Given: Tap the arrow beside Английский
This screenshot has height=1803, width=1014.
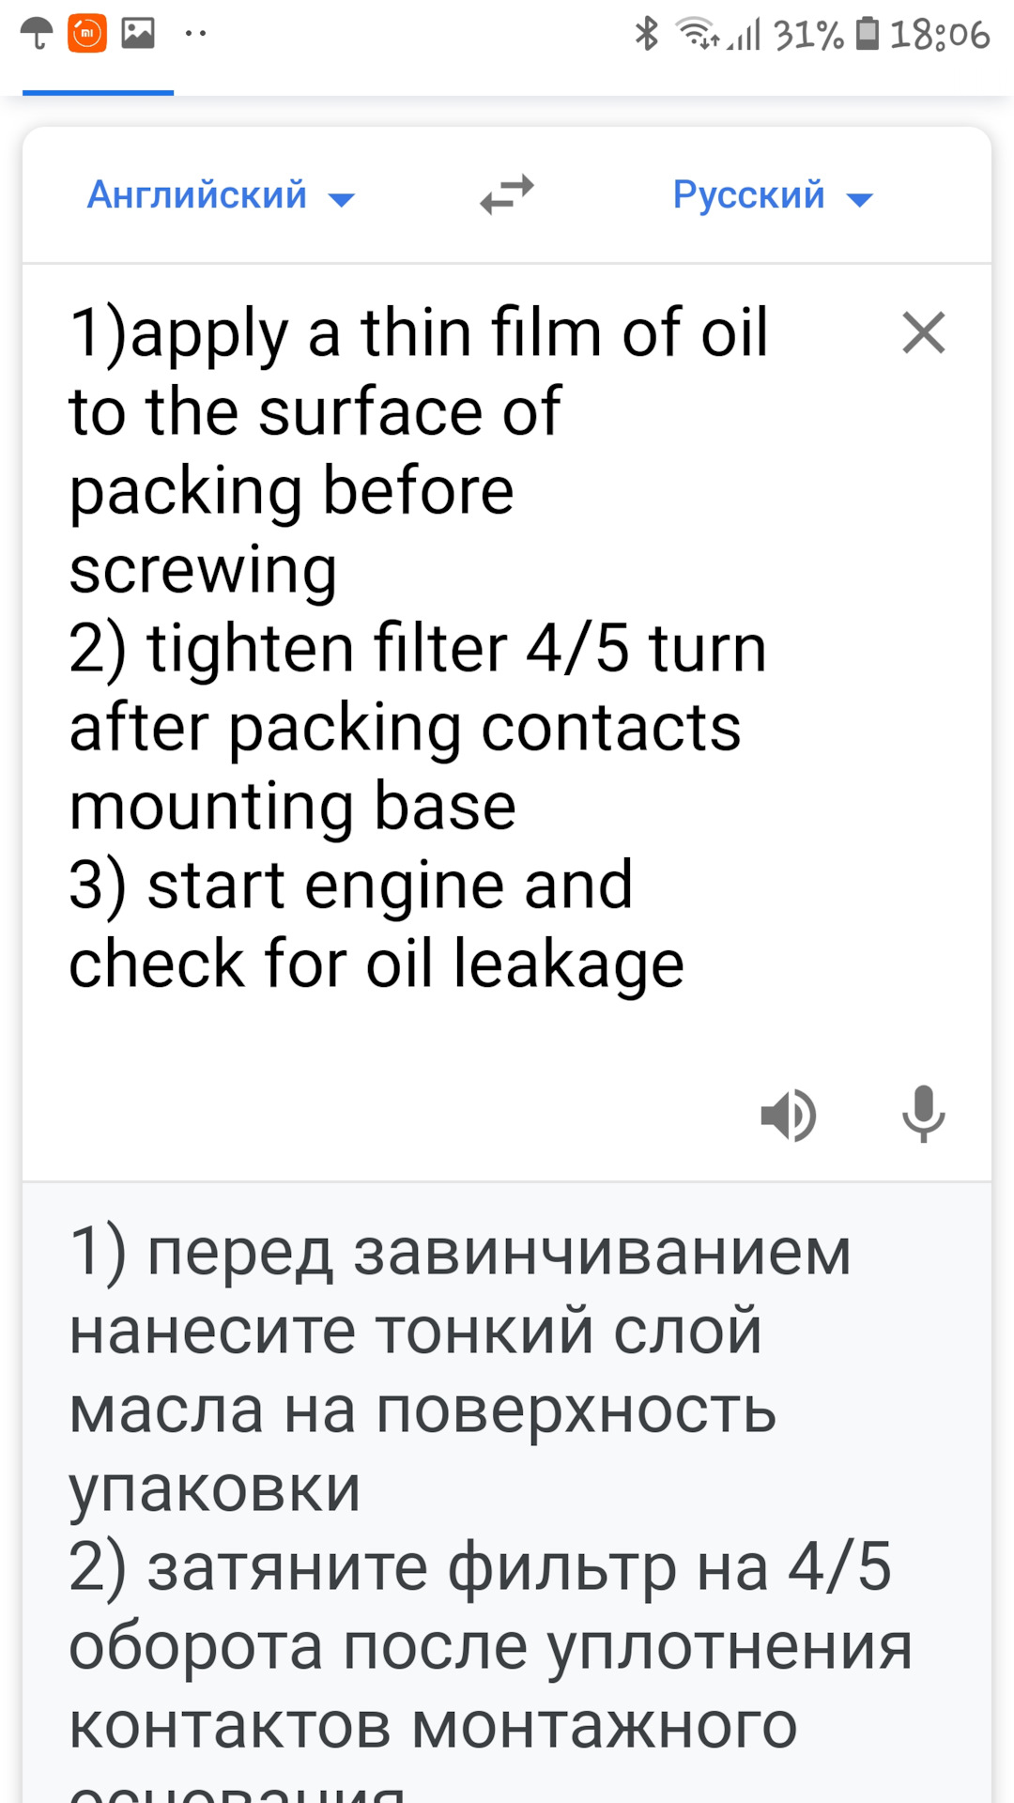Looking at the screenshot, I should [341, 199].
